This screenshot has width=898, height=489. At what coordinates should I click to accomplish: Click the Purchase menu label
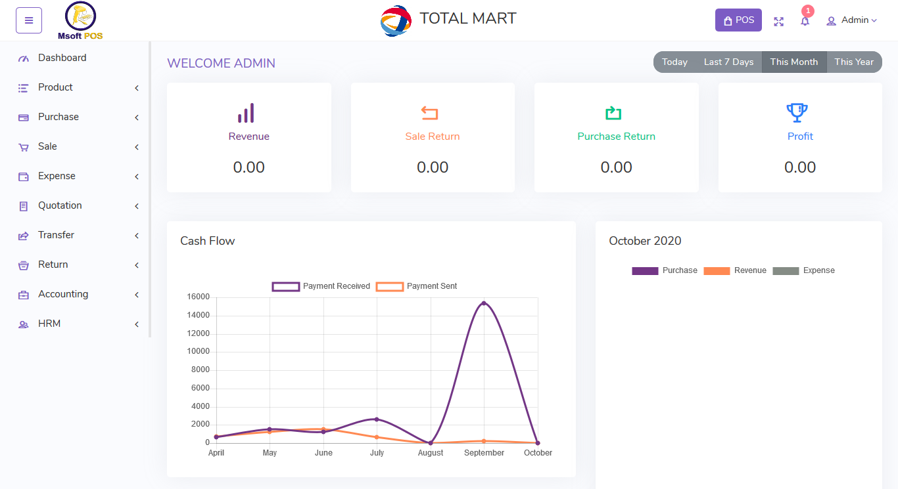tap(59, 117)
